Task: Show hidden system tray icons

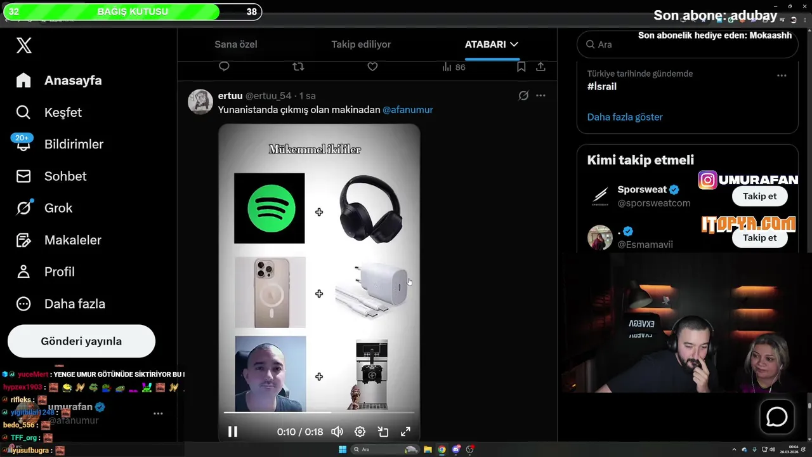Action: (x=734, y=449)
